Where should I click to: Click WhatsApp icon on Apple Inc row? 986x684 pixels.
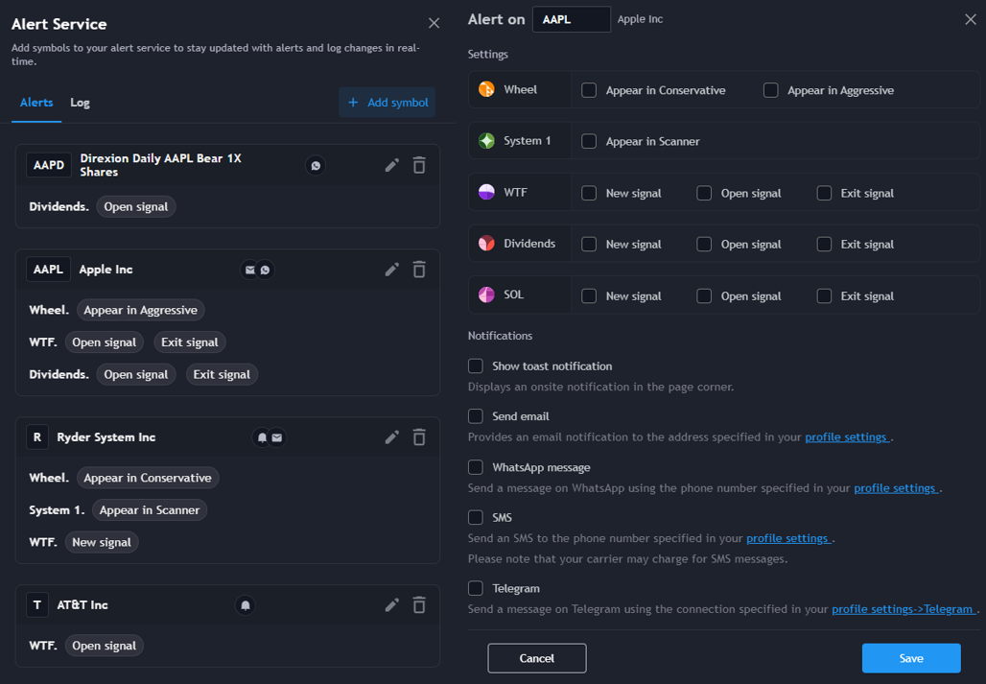(266, 270)
